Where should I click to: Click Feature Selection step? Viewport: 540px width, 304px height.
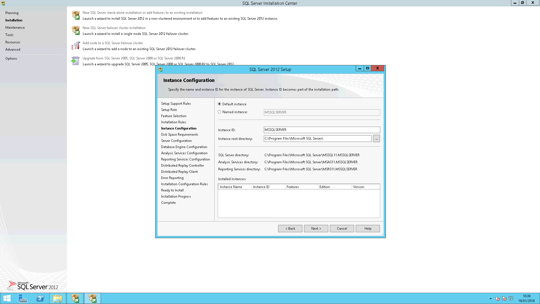click(x=174, y=116)
